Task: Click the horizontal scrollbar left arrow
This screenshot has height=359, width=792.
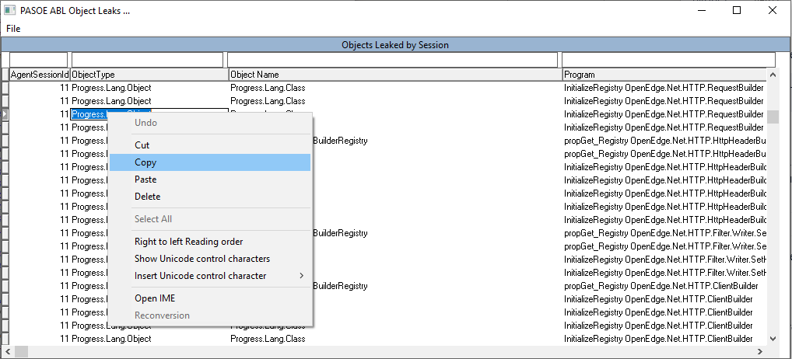Action: [x=7, y=350]
